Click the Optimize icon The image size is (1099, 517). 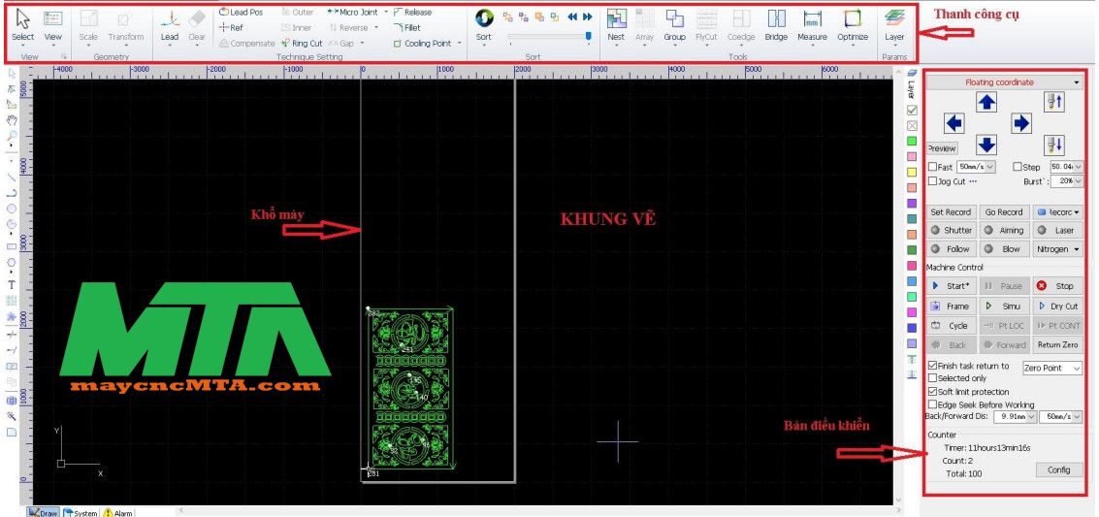853,20
